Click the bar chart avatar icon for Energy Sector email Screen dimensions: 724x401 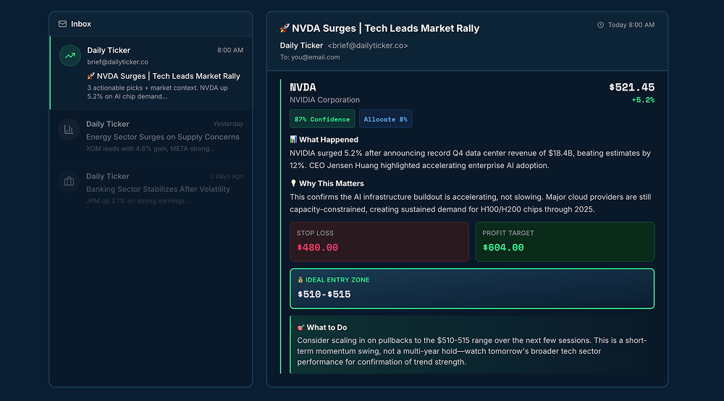click(69, 130)
